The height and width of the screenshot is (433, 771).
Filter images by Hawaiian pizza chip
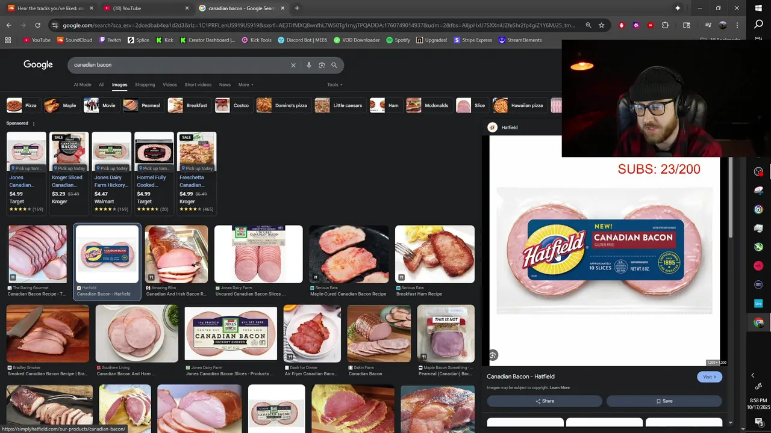pyautogui.click(x=519, y=105)
